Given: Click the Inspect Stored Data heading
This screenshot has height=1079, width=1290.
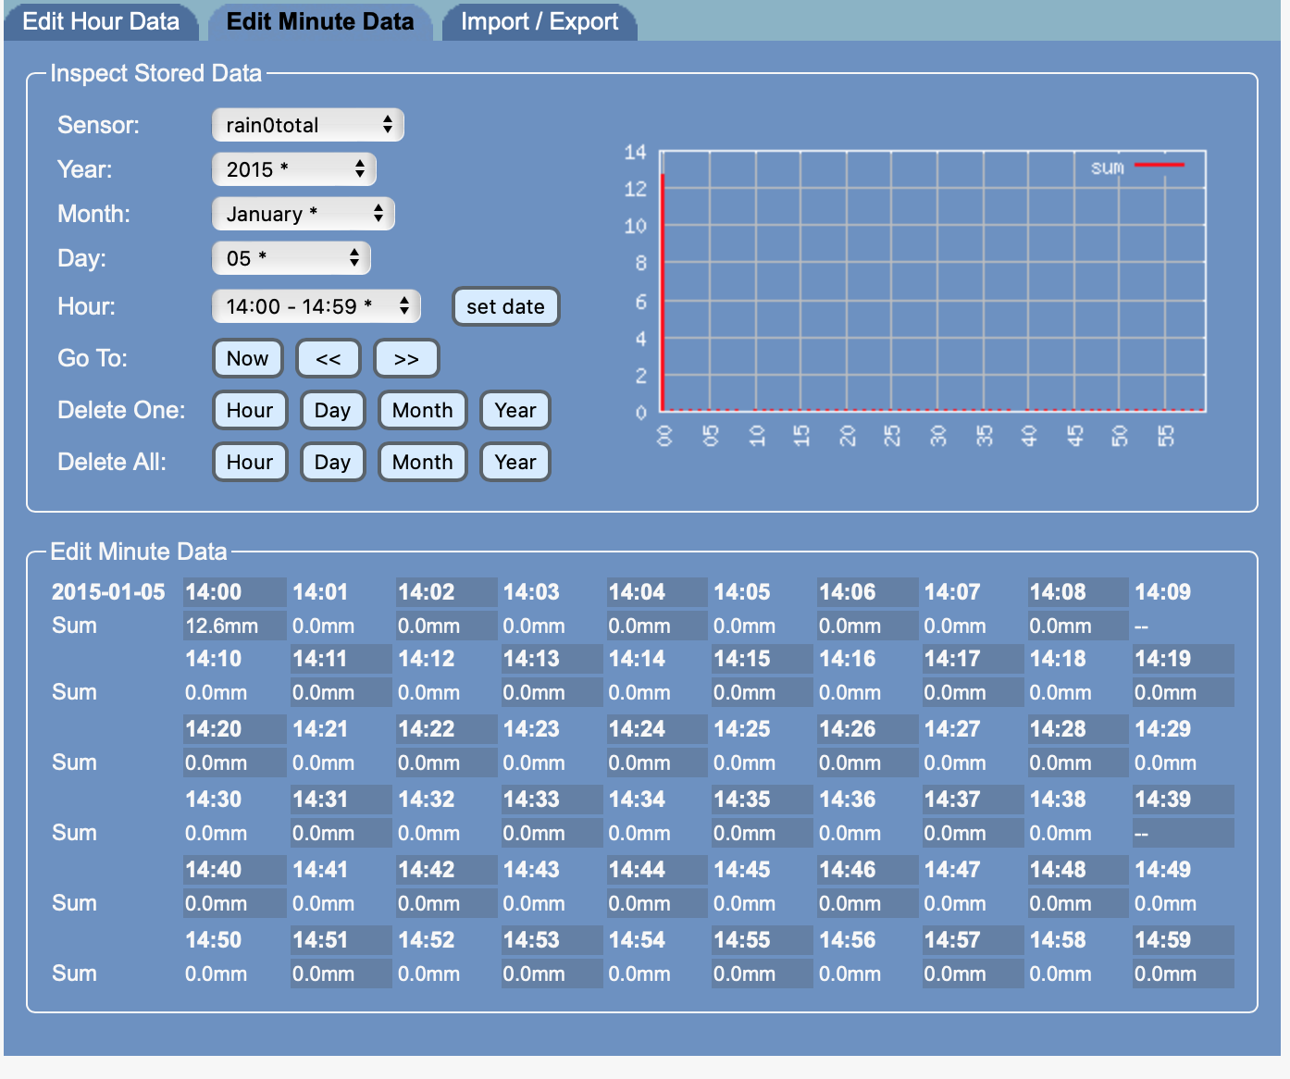Looking at the screenshot, I should tap(155, 73).
